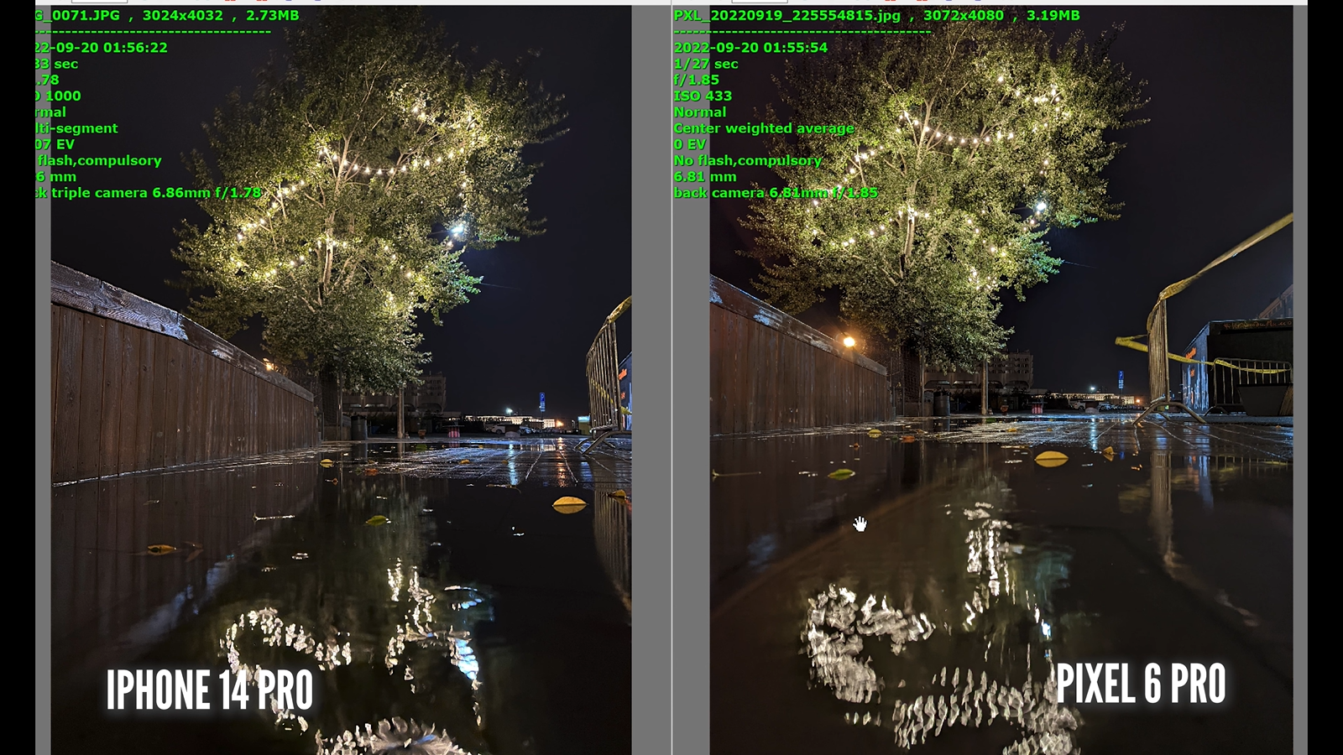This screenshot has height=755, width=1343.
Task: Click the left comparison photo with the wooden fence
Action: [341, 381]
